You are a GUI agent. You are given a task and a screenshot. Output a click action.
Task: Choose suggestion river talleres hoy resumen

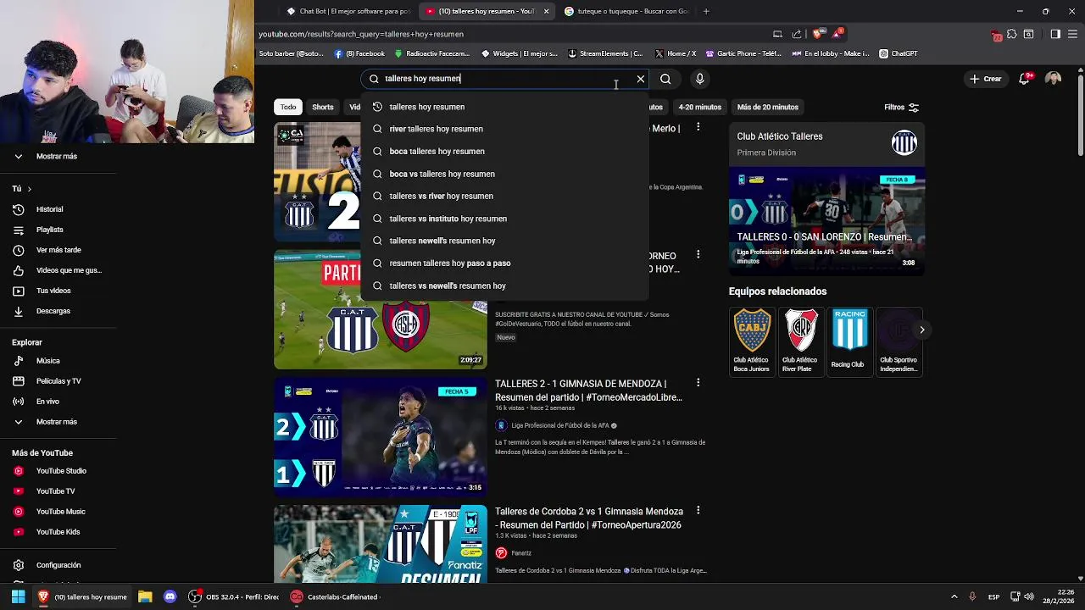pyautogui.click(x=504, y=129)
